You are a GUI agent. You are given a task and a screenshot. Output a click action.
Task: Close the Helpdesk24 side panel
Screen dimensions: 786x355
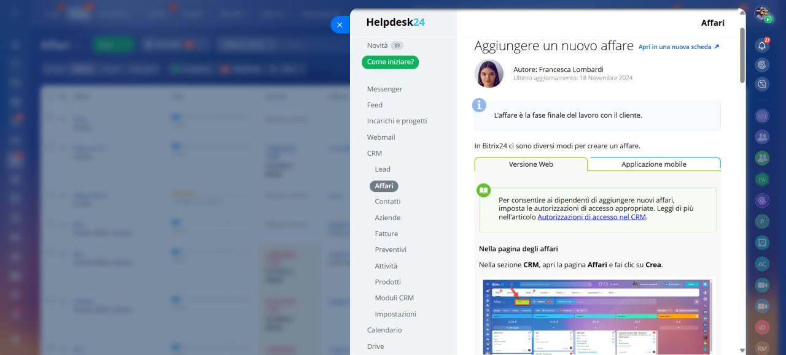[340, 25]
